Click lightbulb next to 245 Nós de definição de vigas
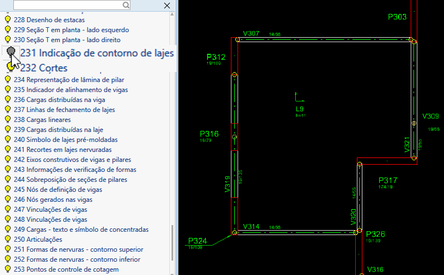 [8, 190]
